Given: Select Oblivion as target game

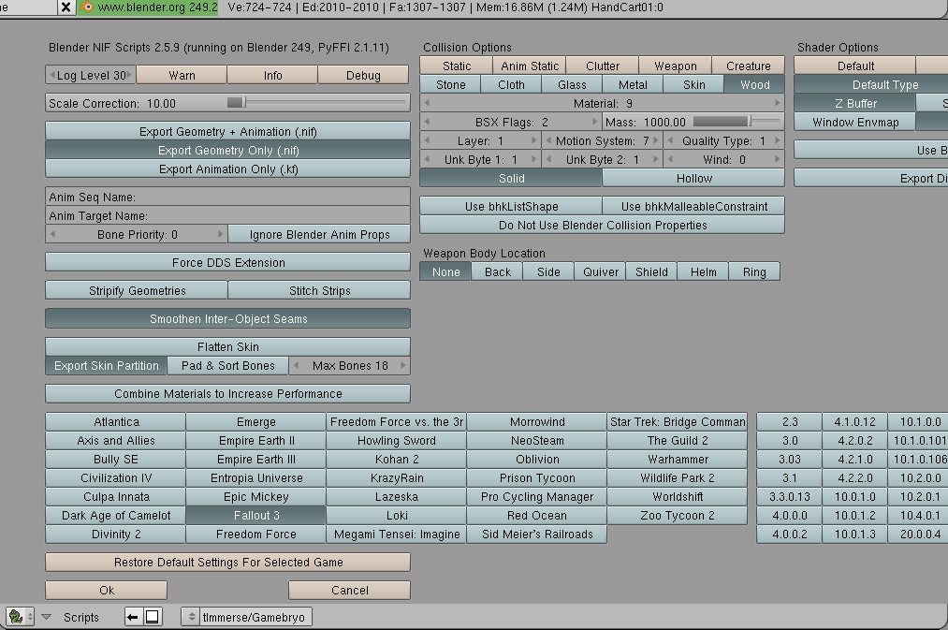Looking at the screenshot, I should pyautogui.click(x=537, y=459).
